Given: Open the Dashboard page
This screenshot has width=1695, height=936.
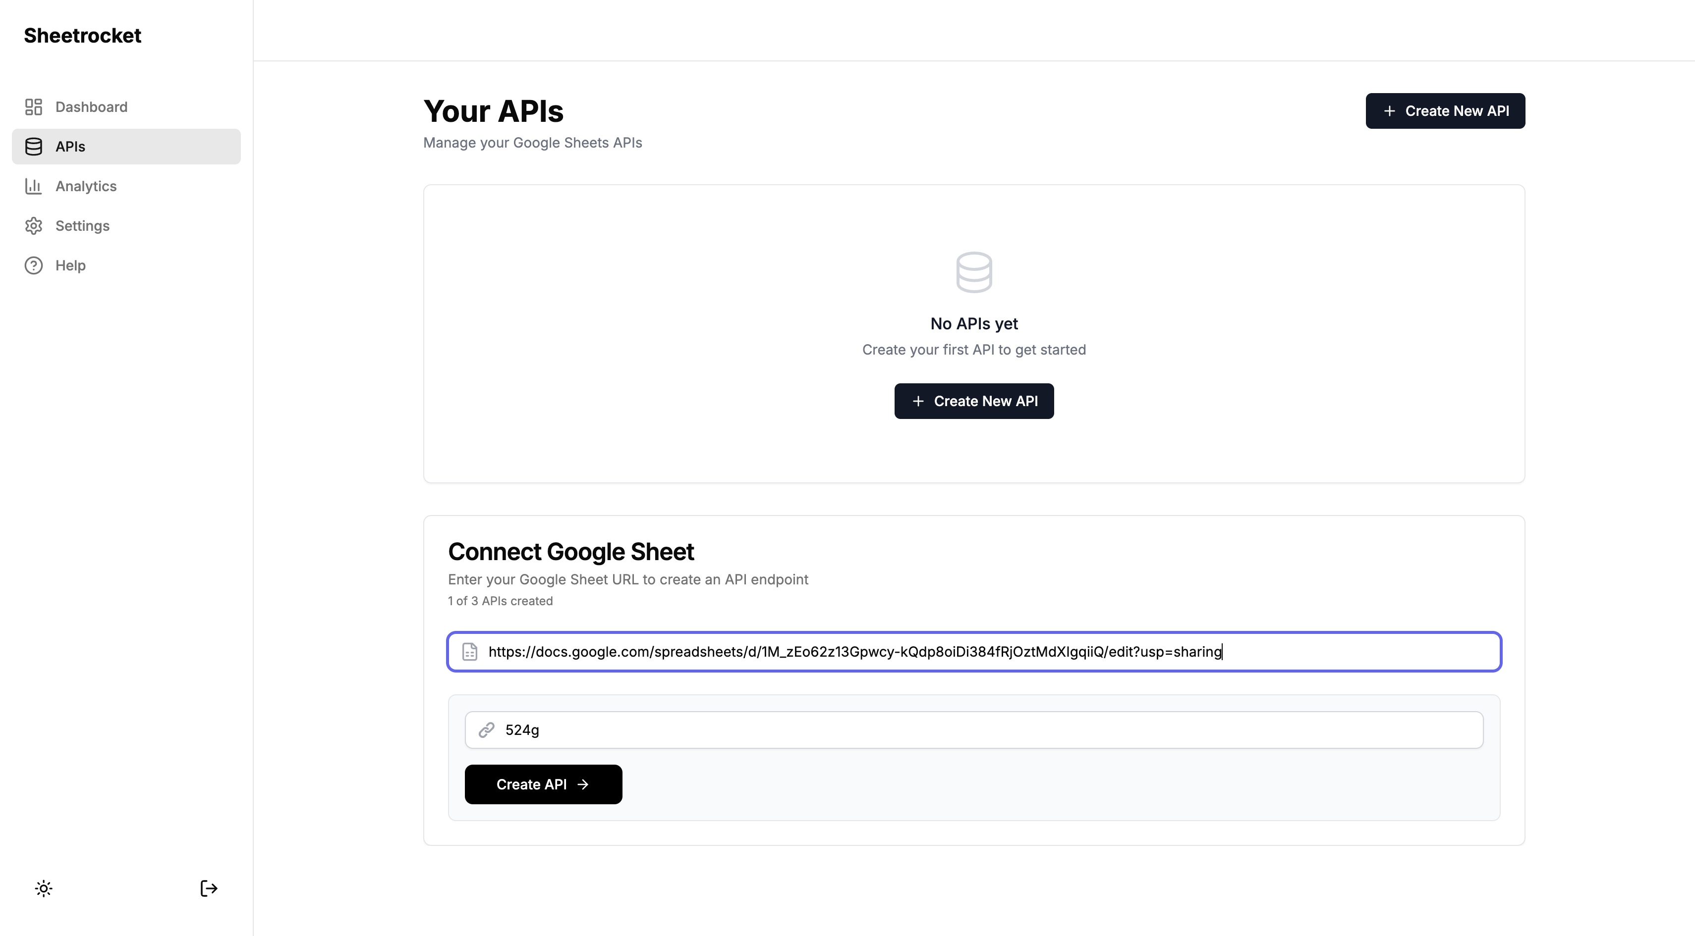Looking at the screenshot, I should click(92, 107).
